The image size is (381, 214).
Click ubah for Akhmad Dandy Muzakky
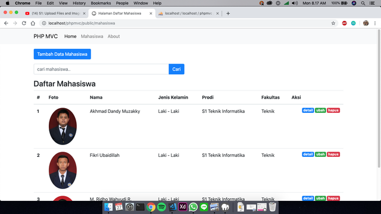(320, 111)
